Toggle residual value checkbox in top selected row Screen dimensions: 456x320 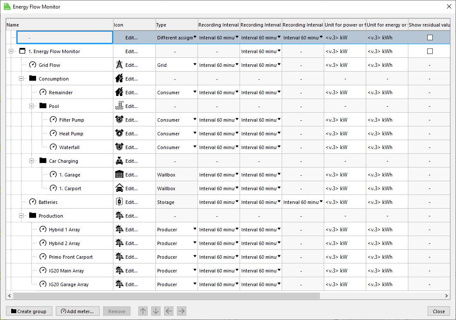(430, 38)
